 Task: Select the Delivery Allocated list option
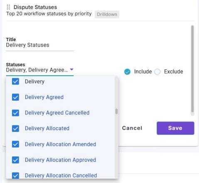(x=60, y=129)
